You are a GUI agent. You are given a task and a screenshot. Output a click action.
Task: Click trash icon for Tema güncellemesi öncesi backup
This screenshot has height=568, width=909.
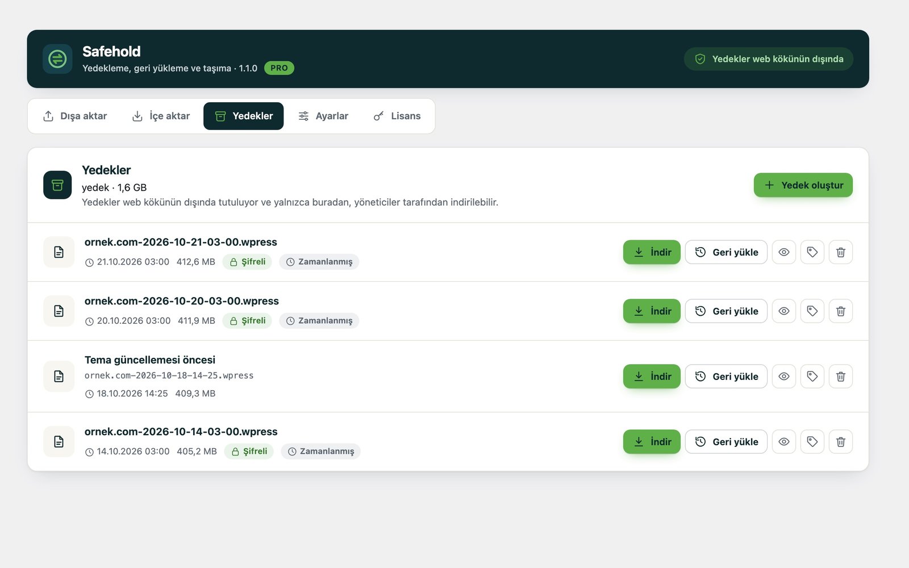841,377
